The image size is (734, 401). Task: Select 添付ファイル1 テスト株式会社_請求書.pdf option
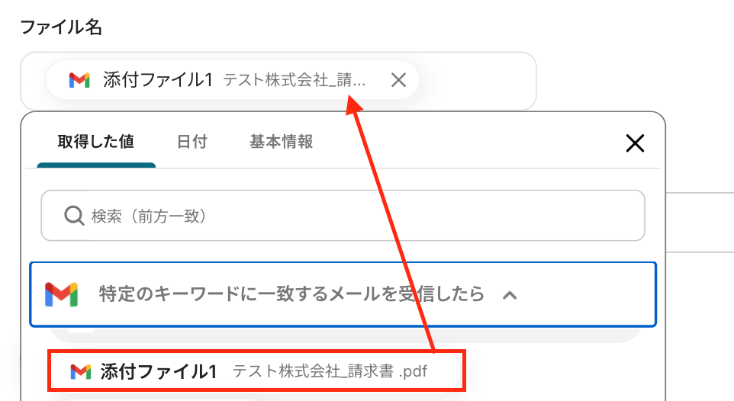tap(256, 371)
